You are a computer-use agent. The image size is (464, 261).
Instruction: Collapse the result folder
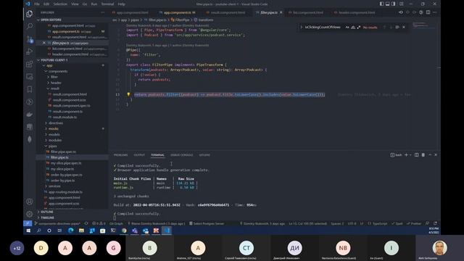[49, 88]
